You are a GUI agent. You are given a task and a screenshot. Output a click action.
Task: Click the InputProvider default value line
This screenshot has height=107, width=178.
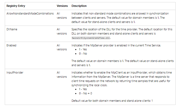coord(112,101)
